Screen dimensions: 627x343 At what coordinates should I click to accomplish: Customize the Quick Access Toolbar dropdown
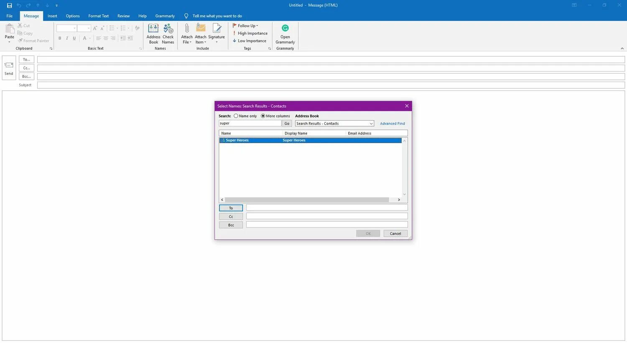[56, 5]
